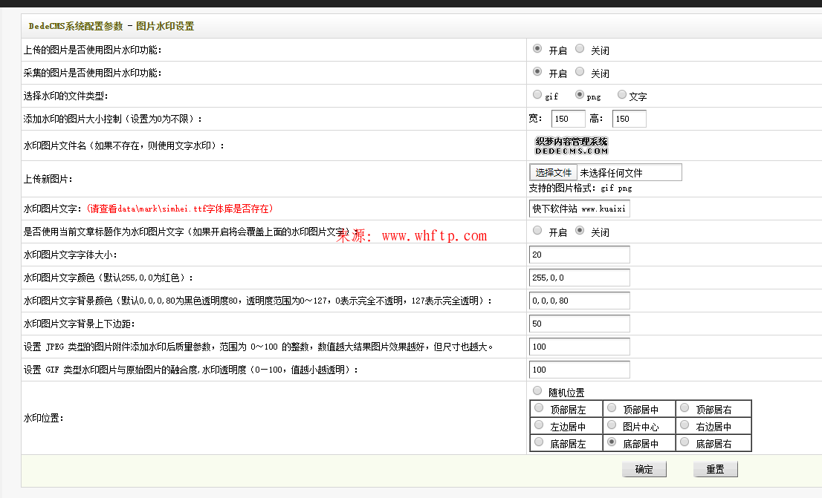The height and width of the screenshot is (498, 822).
Task: Click the watermark text field showing 快下软件站
Action: tap(580, 209)
